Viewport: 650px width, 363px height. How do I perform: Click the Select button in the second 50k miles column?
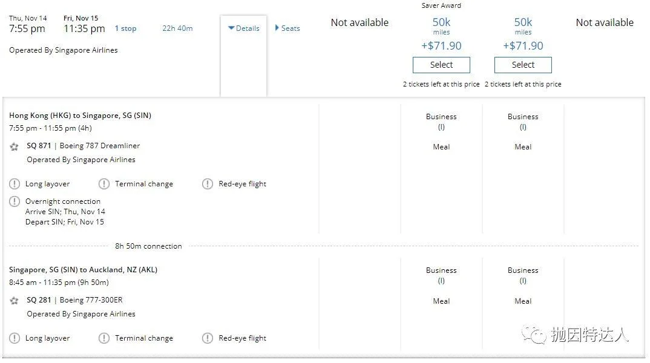click(523, 65)
